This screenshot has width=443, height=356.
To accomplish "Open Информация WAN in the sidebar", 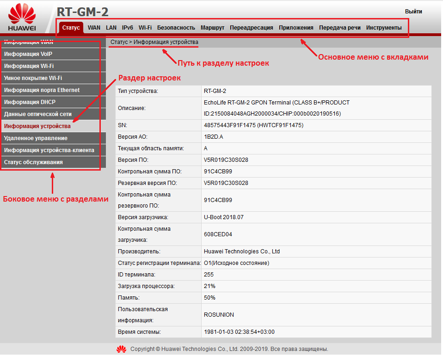I will (54, 43).
